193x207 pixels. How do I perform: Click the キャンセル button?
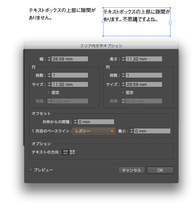point(131,170)
